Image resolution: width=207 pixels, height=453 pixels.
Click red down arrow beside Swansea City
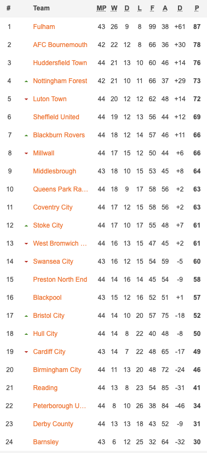(26, 262)
